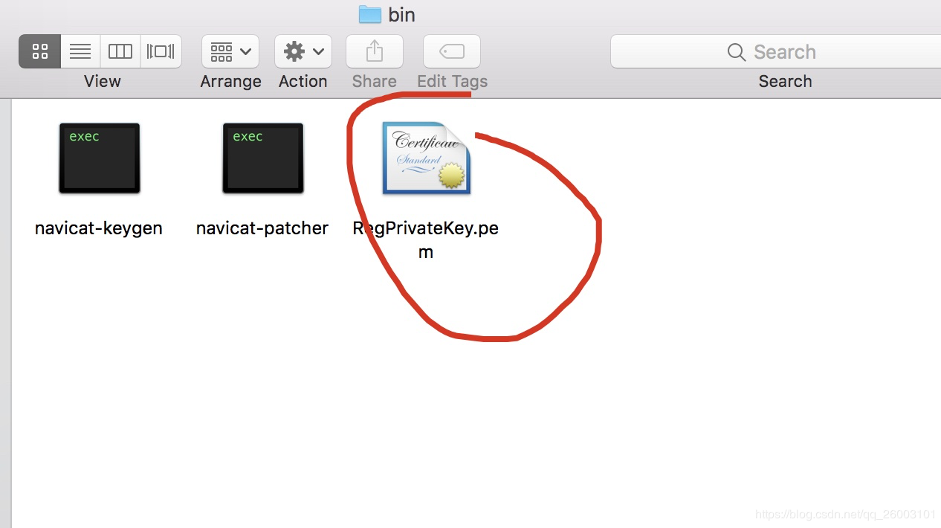The width and height of the screenshot is (941, 528).
Task: Switch to icon view mode
Action: pyautogui.click(x=40, y=51)
